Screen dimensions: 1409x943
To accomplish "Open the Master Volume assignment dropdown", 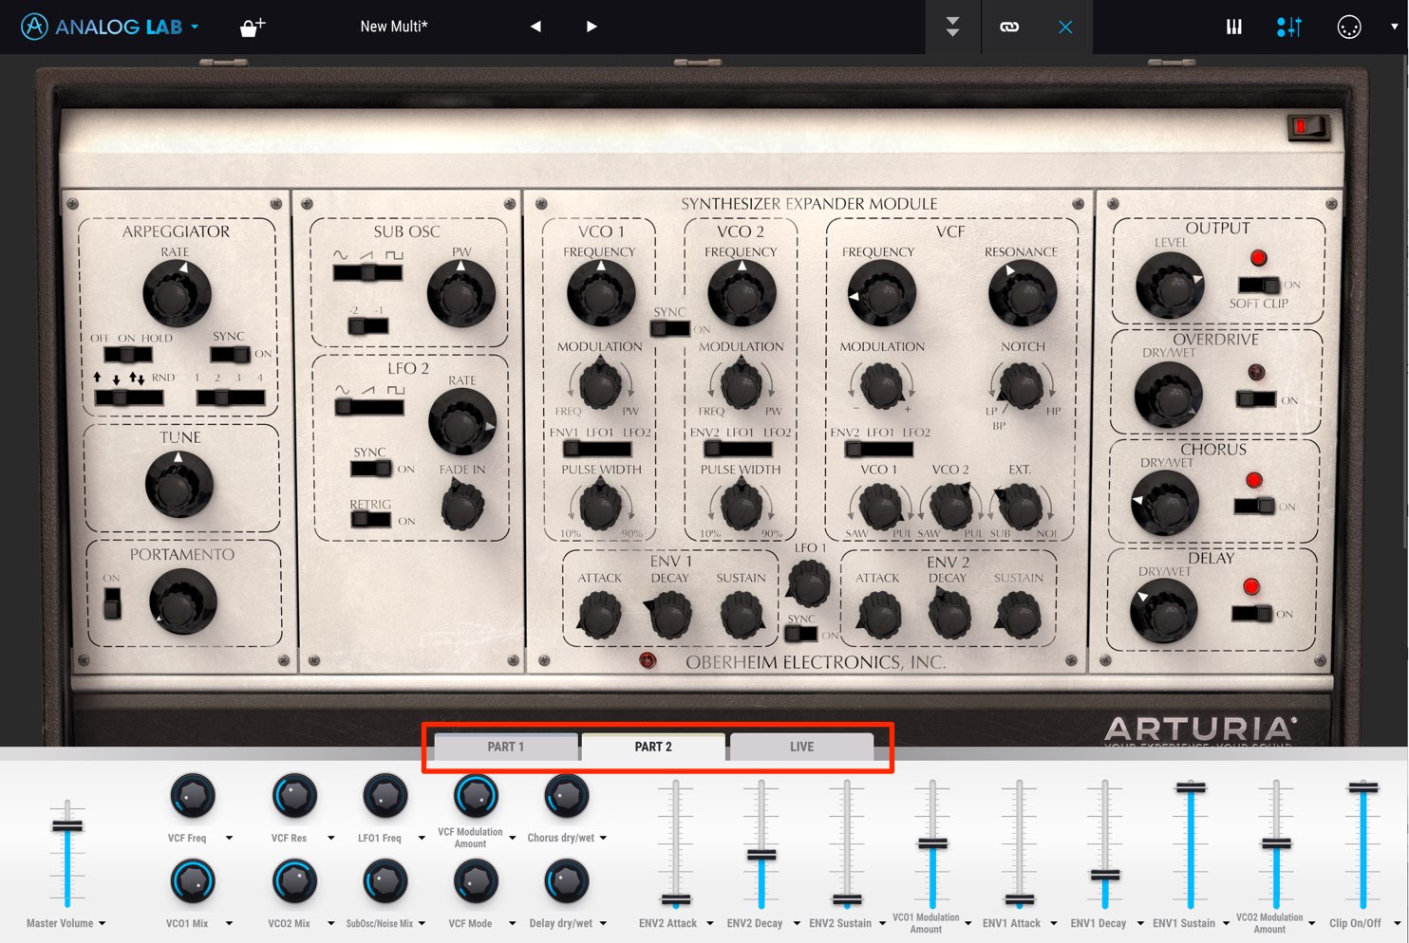I will point(102,923).
